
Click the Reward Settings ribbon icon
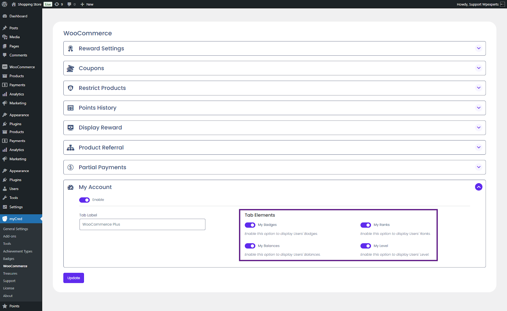[71, 48]
